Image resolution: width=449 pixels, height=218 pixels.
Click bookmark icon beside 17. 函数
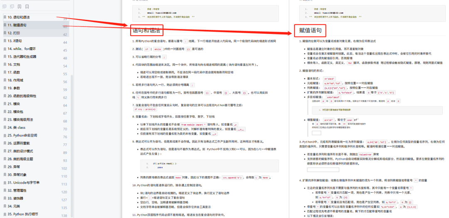click(5, 72)
